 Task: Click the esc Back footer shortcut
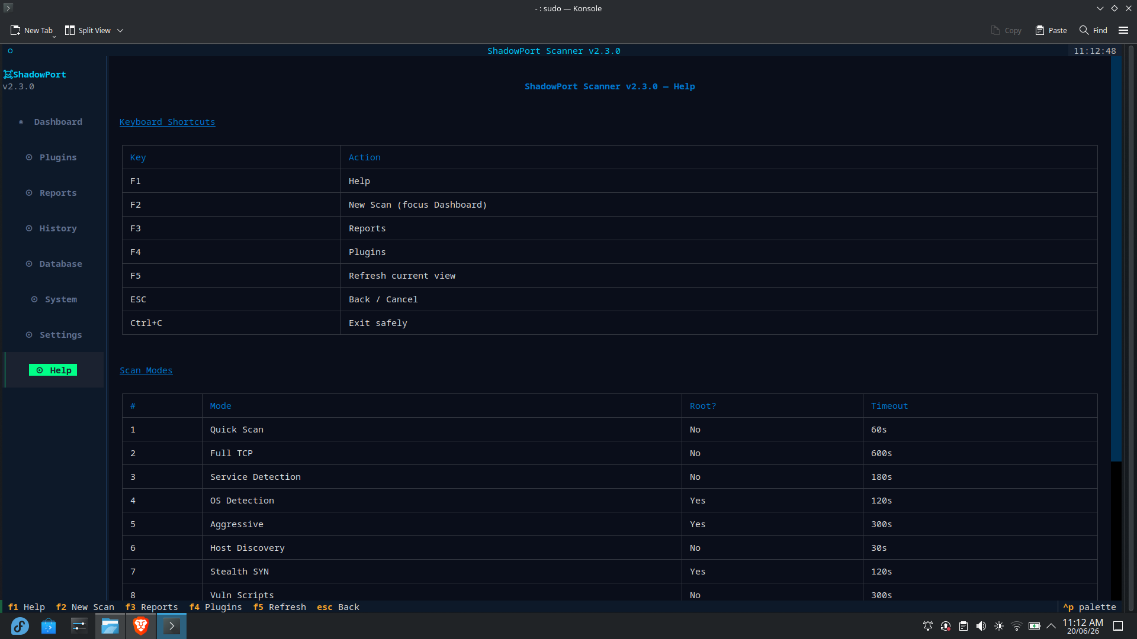[x=338, y=607]
